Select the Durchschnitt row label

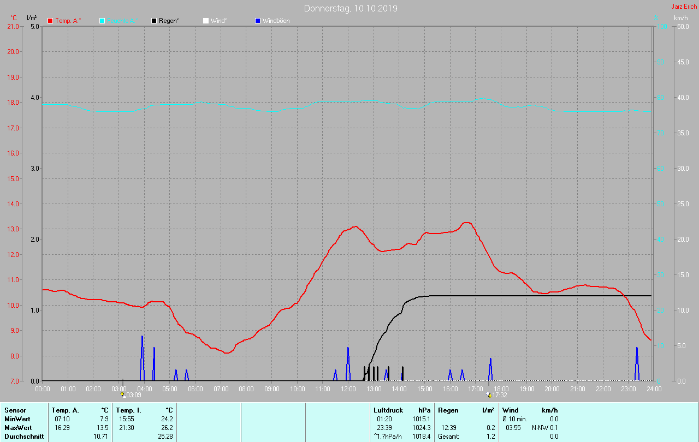pyautogui.click(x=22, y=436)
